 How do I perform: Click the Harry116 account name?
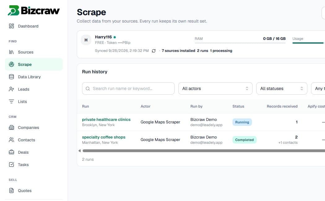point(103,37)
